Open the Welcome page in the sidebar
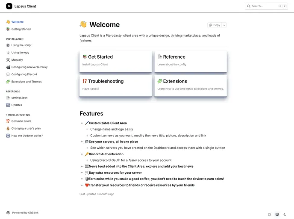 [18, 22]
